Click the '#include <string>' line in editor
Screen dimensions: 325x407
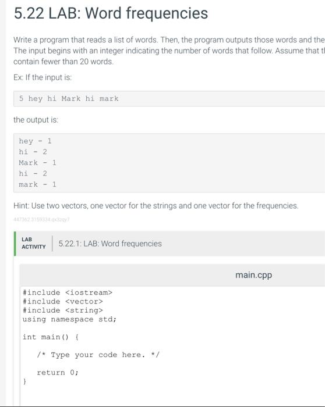click(x=63, y=310)
